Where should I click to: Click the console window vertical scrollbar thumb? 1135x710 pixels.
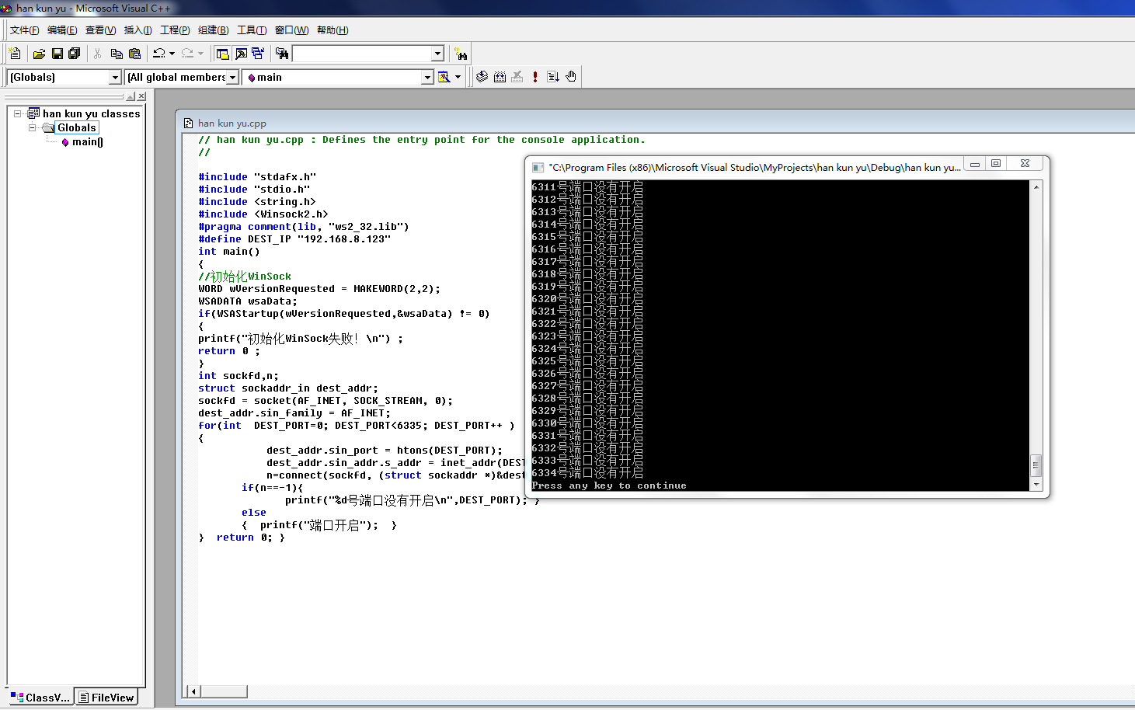click(x=1036, y=465)
